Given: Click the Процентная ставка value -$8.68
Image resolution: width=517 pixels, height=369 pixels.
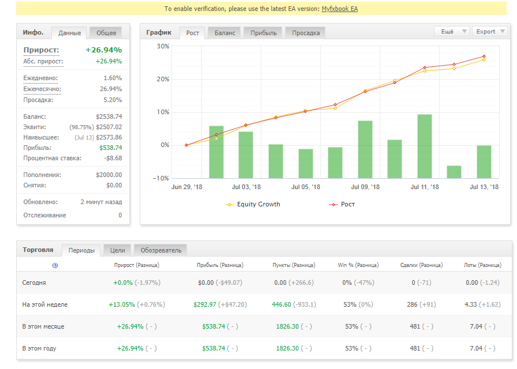Looking at the screenshot, I should click(113, 158).
